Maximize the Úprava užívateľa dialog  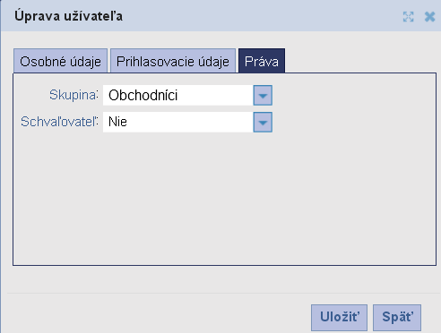408,17
